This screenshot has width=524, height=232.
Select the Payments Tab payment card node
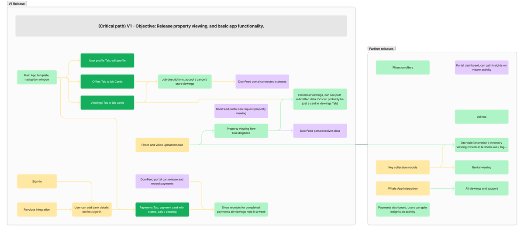tap(162, 210)
